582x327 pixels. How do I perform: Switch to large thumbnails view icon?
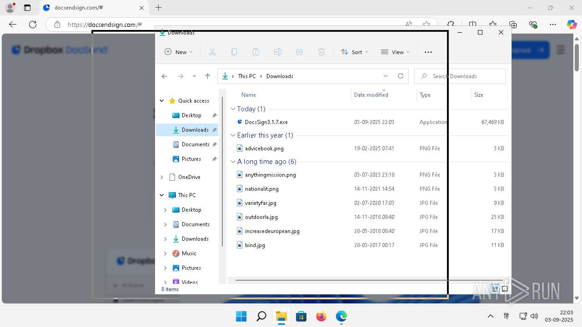[x=505, y=289]
